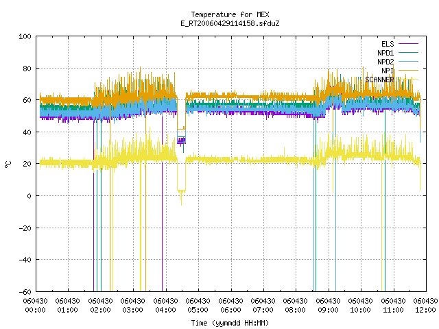This screenshot has width=439, height=329.
Task: Select the file name E_RT20060429114158.sfduZ
Action: pyautogui.click(x=230, y=23)
